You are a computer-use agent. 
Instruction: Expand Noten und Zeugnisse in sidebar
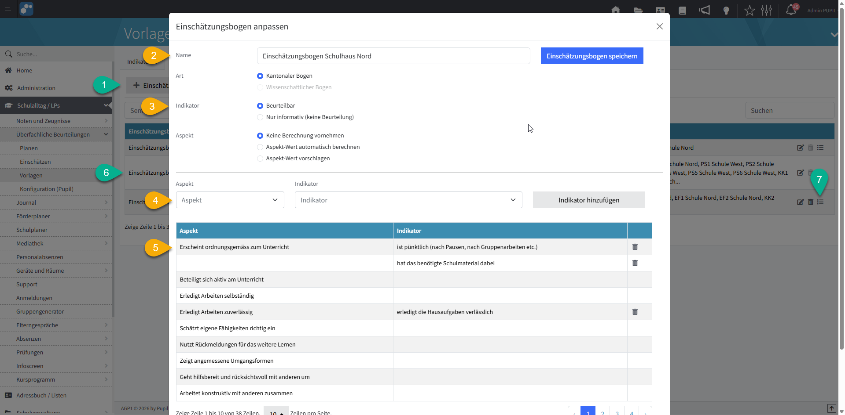(x=106, y=121)
